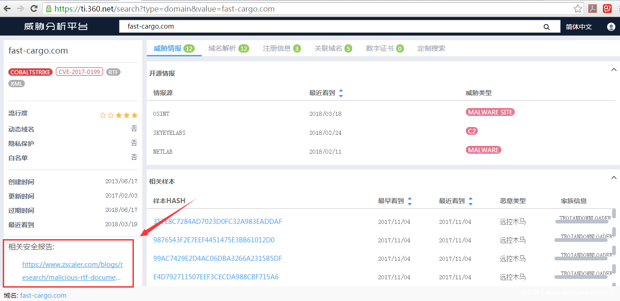Screen dimensions: 620x301
Task: Select the 最近看到 value 2018/03/19
Action: click(121, 224)
